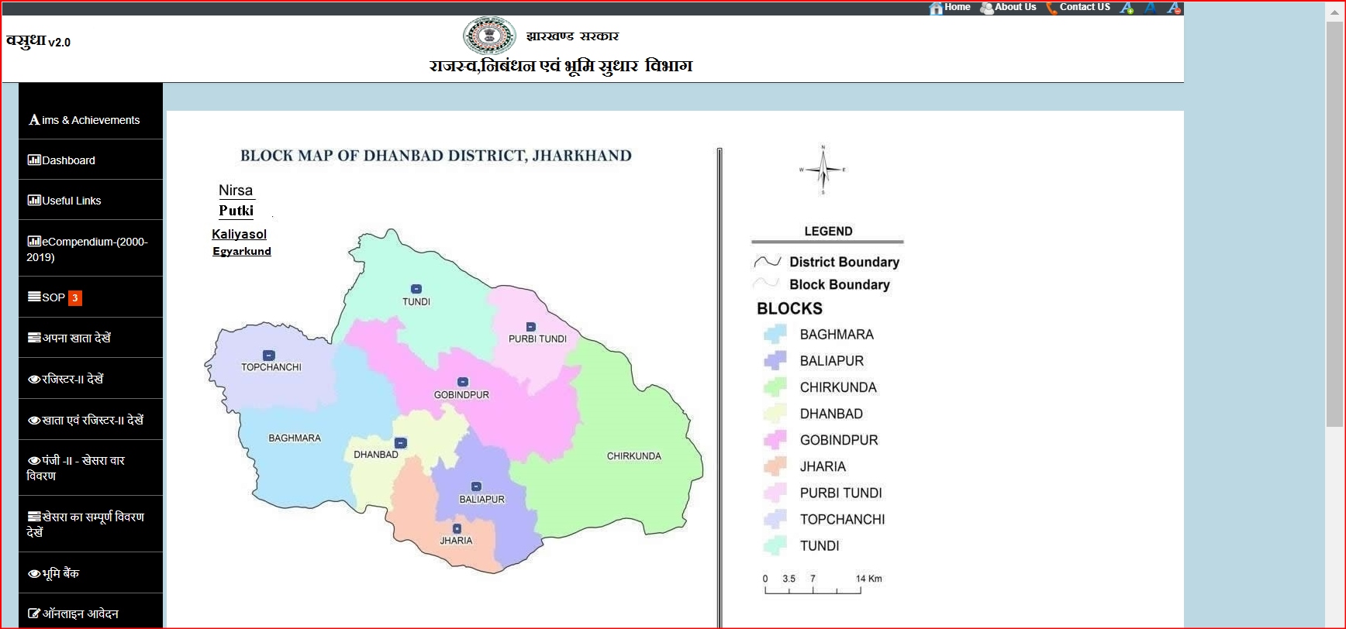Open Aims & Achievements in the sidebar

[x=90, y=120]
